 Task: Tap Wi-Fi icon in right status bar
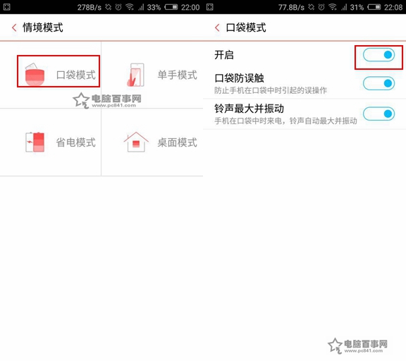coord(333,7)
